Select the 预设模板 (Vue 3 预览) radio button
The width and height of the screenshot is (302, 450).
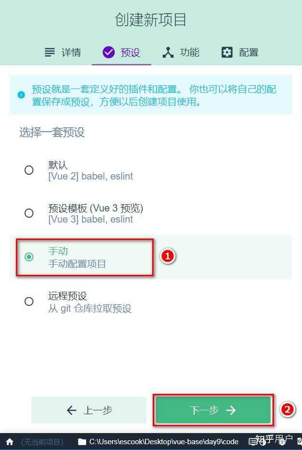click(x=29, y=213)
